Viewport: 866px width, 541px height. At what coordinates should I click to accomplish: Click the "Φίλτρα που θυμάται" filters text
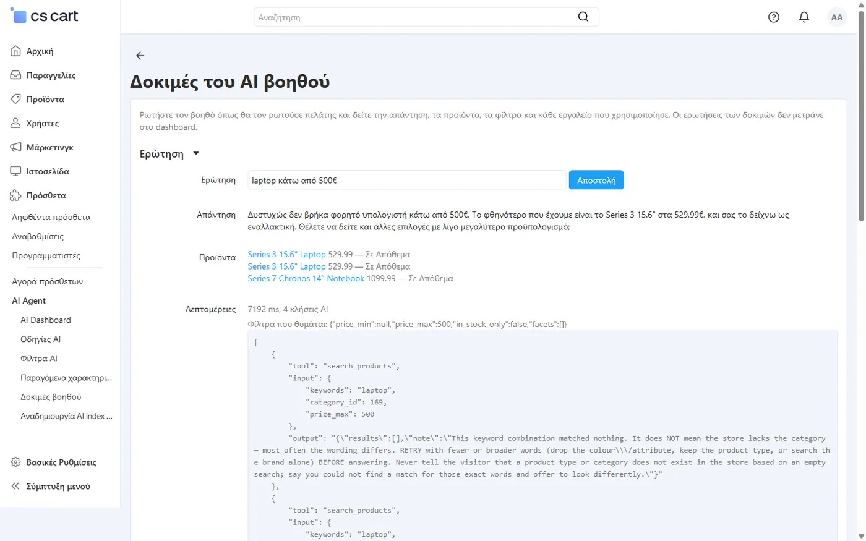407,324
